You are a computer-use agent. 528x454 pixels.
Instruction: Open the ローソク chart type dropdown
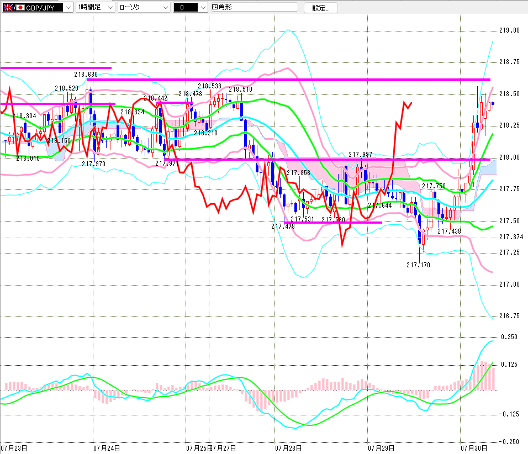tap(144, 7)
